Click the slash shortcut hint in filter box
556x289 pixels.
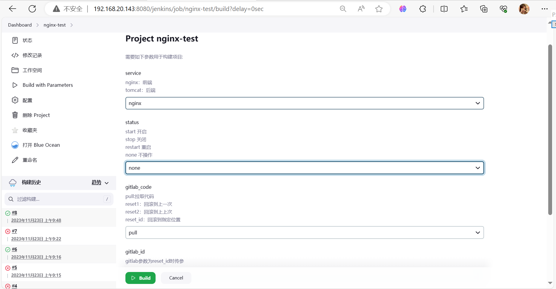[107, 199]
